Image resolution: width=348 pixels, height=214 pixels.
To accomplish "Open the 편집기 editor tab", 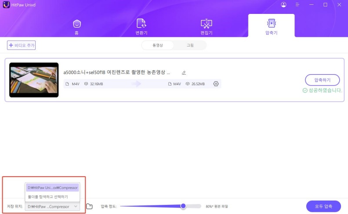I will pyautogui.click(x=206, y=27).
